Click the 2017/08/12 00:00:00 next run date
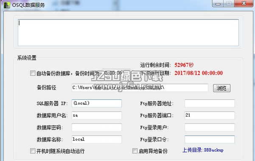The width and height of the screenshot is (255, 161). point(199,73)
